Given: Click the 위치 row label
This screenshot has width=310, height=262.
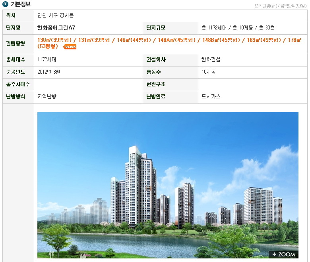Looking at the screenshot, I should pyautogui.click(x=11, y=15).
